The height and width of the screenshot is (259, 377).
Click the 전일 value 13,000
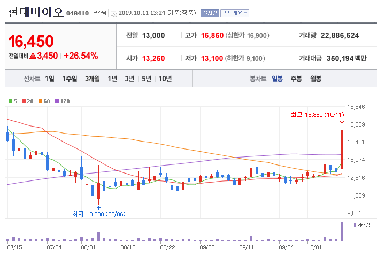pos(153,36)
